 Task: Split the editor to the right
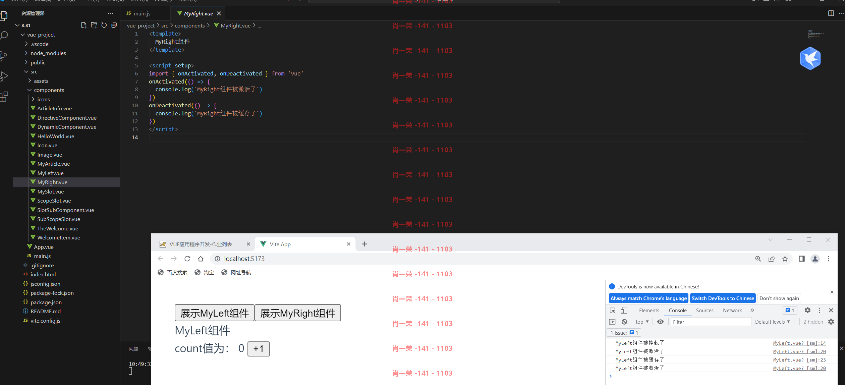[831, 13]
